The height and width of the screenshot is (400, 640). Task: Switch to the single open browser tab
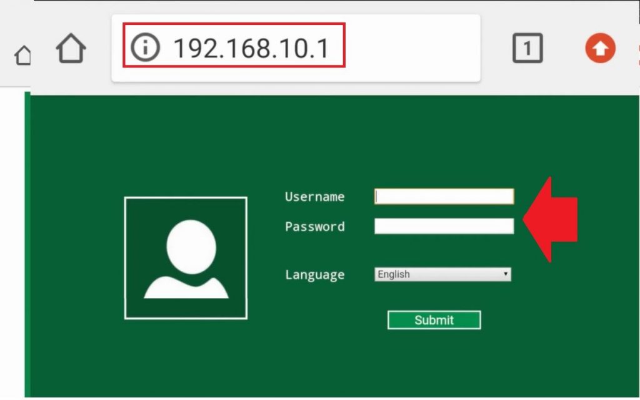[527, 47]
